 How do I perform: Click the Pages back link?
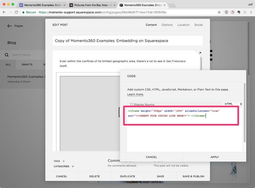pyautogui.click(x=19, y=26)
